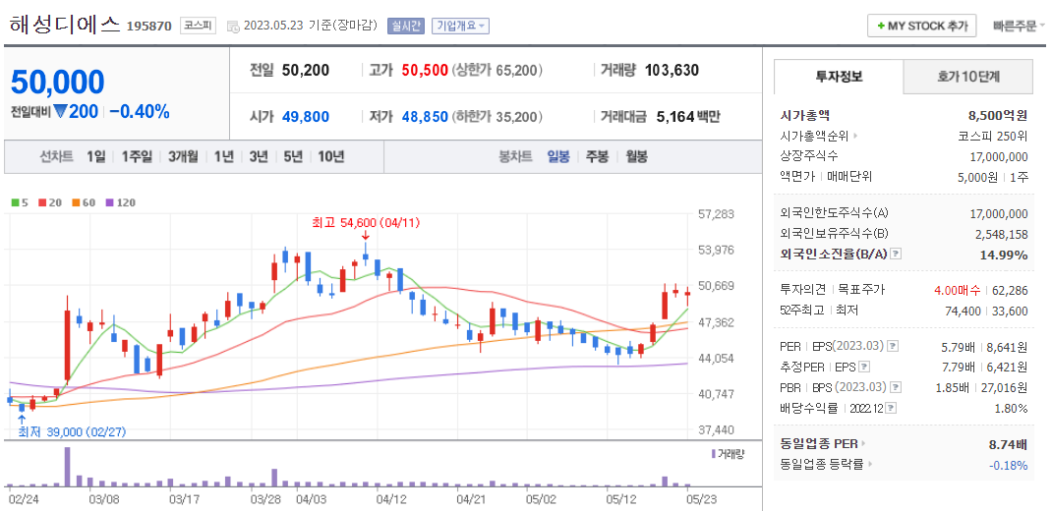Click the help icon beside PBR BPS (2023.03)

pyautogui.click(x=896, y=387)
